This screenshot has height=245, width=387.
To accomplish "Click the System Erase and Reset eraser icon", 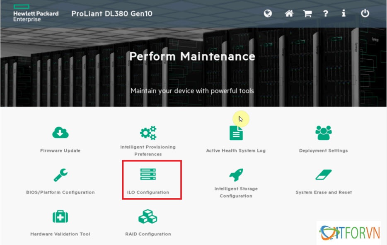I will pyautogui.click(x=323, y=175).
